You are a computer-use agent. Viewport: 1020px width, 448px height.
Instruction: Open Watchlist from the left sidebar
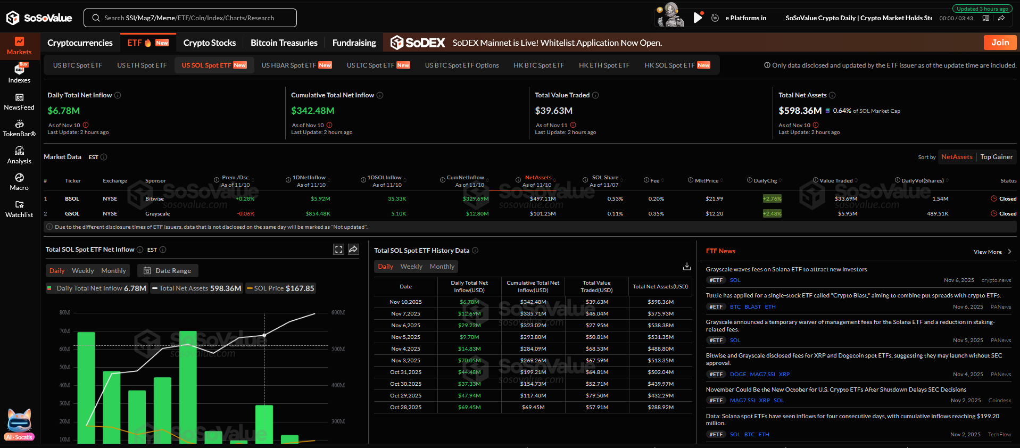coord(19,209)
